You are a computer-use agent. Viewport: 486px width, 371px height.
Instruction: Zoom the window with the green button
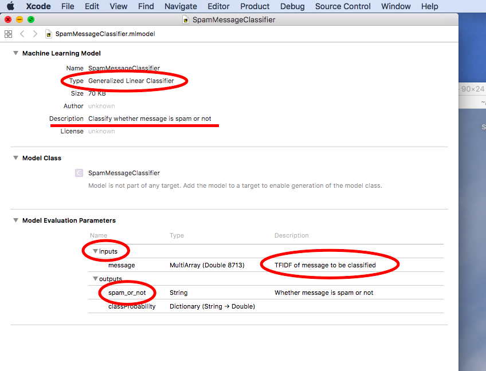31,20
